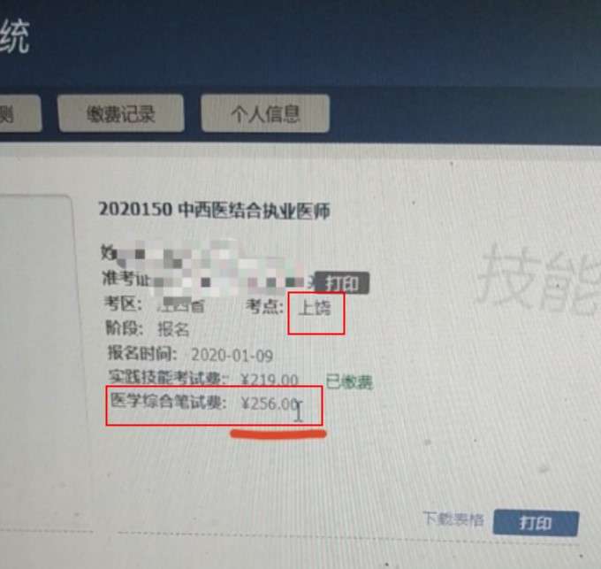Switch to the 个人信息 tab
The image size is (601, 569).
265,114
